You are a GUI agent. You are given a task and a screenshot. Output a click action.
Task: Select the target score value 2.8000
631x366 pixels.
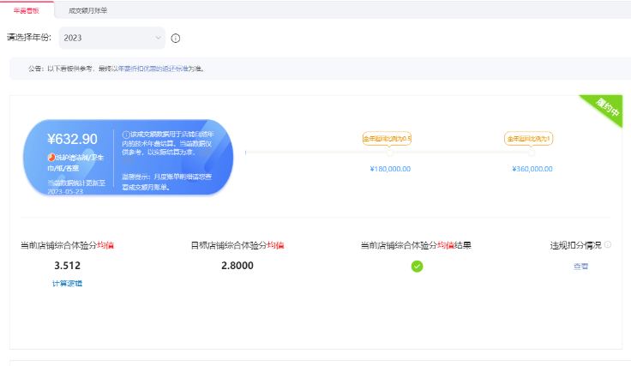tap(237, 266)
